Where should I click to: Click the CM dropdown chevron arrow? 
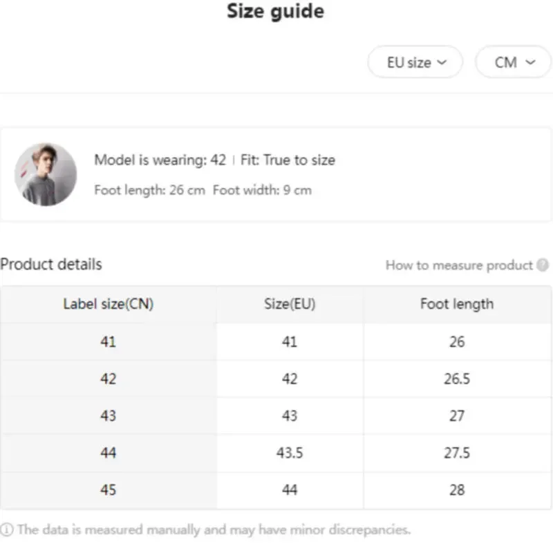[530, 63]
